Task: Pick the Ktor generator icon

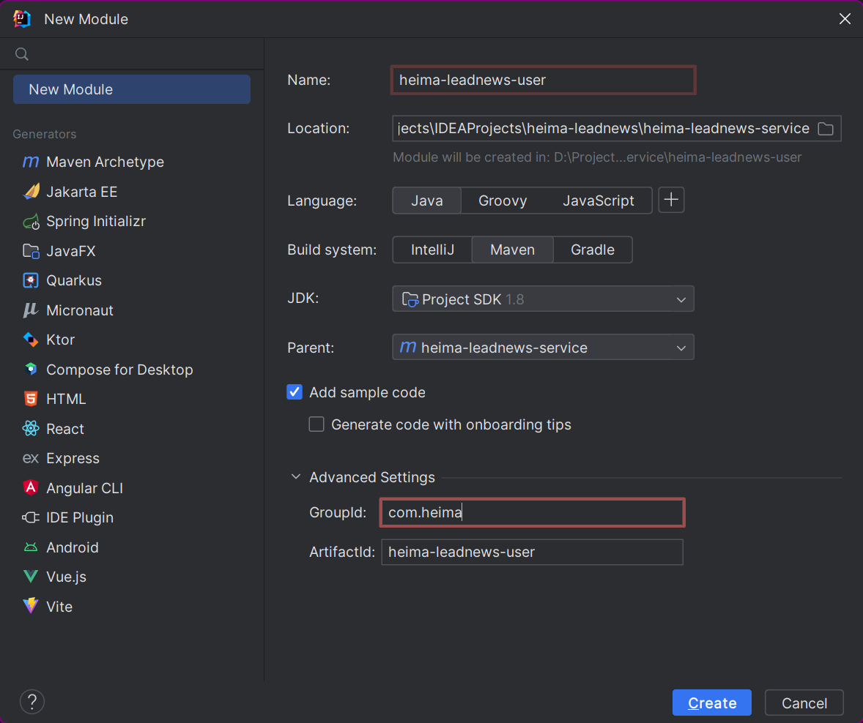Action: pos(31,340)
